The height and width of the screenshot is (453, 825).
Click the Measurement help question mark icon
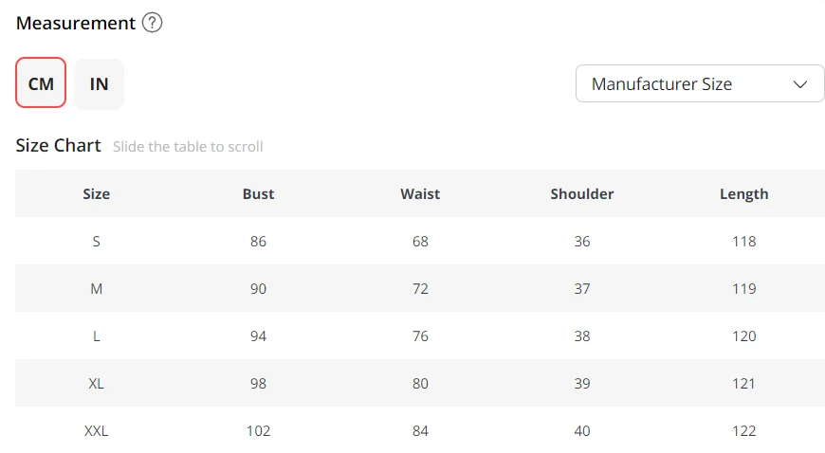pyautogui.click(x=152, y=23)
